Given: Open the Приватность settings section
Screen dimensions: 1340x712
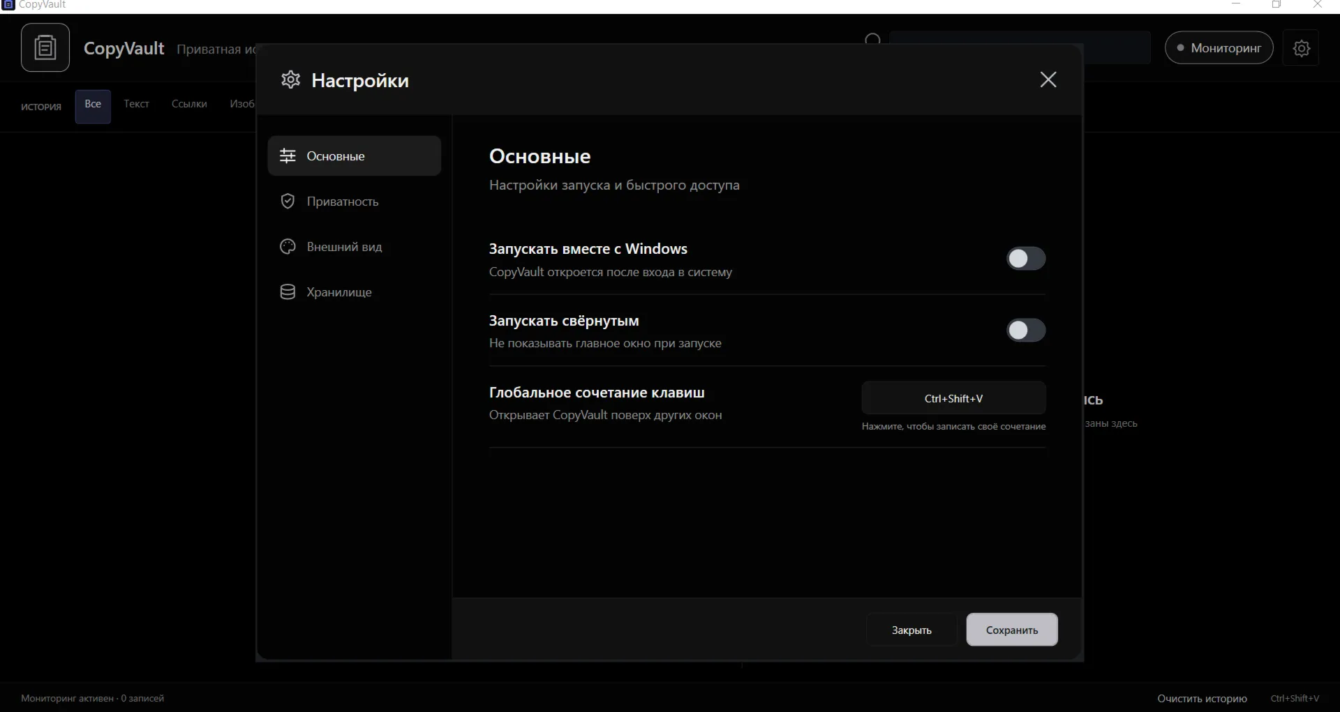Looking at the screenshot, I should click(x=354, y=201).
